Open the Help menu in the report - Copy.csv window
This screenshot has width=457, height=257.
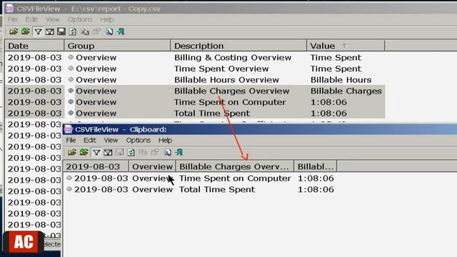pyautogui.click(x=107, y=19)
